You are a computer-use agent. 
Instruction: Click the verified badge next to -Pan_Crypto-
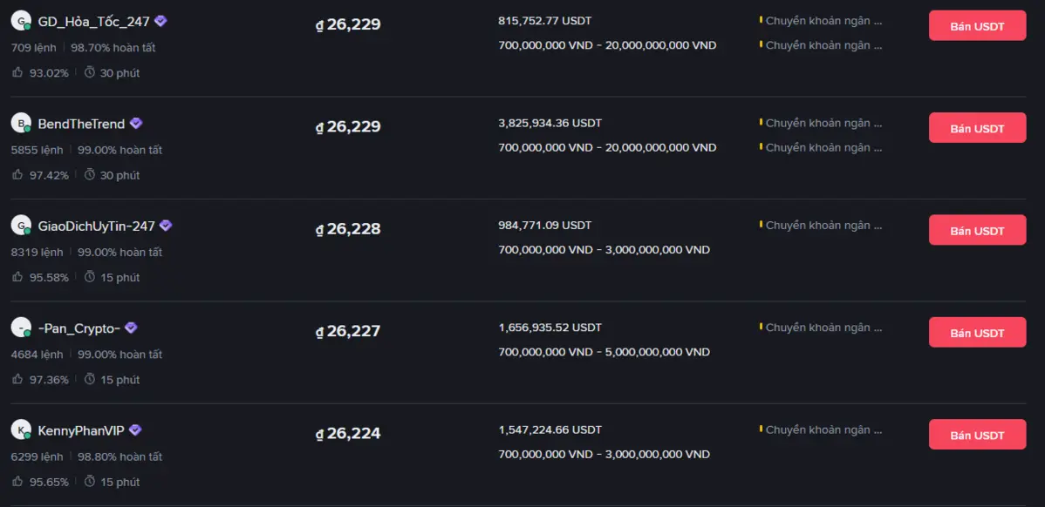[x=131, y=328]
